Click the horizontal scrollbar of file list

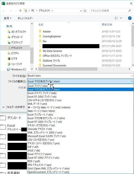coord(68,69)
